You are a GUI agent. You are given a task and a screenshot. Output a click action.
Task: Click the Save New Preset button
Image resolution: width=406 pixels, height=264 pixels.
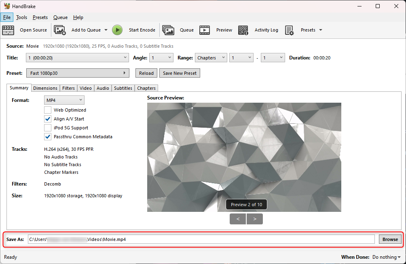click(x=180, y=73)
